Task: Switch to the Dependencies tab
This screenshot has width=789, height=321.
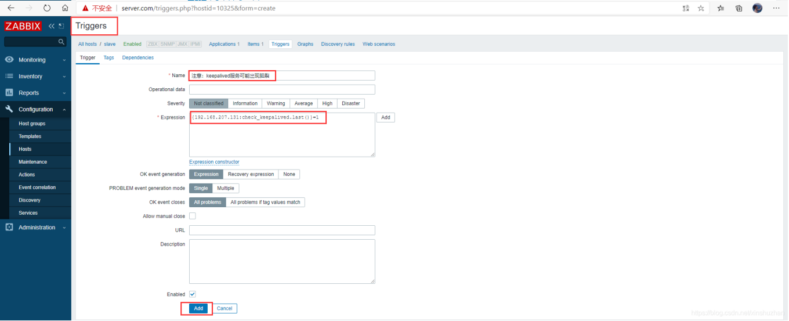Action: tap(137, 57)
